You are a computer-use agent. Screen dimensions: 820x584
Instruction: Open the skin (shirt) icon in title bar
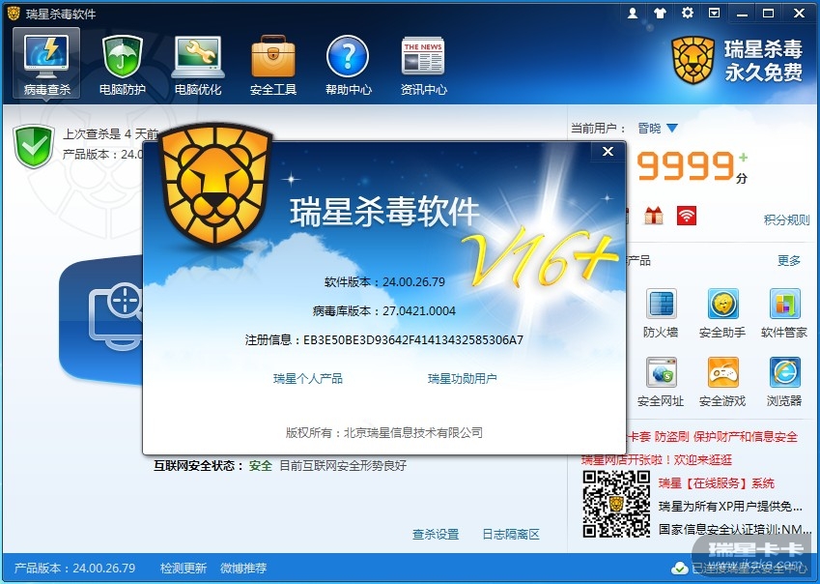pos(660,14)
